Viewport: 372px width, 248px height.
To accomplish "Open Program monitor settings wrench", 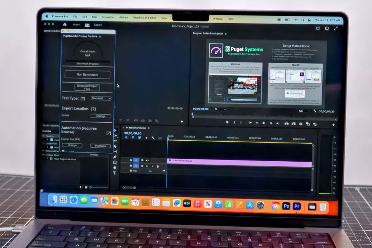I will pos(315,111).
